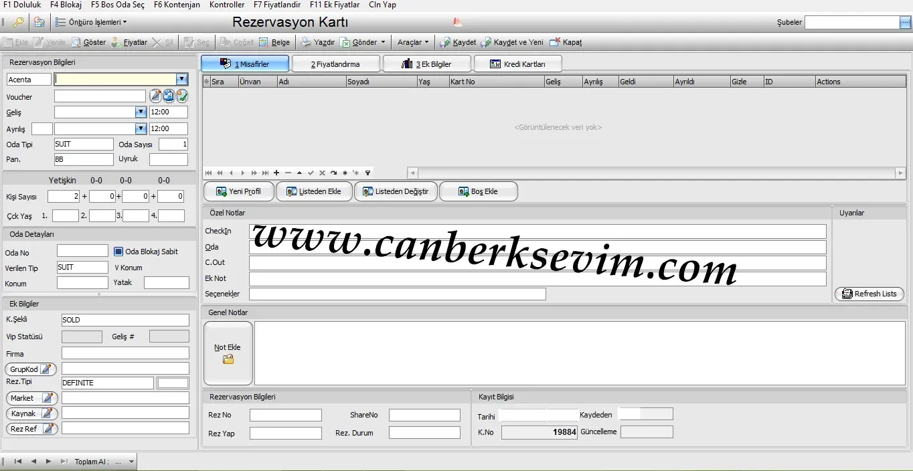Open the Acenta dropdown list
The image size is (913, 471).
(181, 79)
